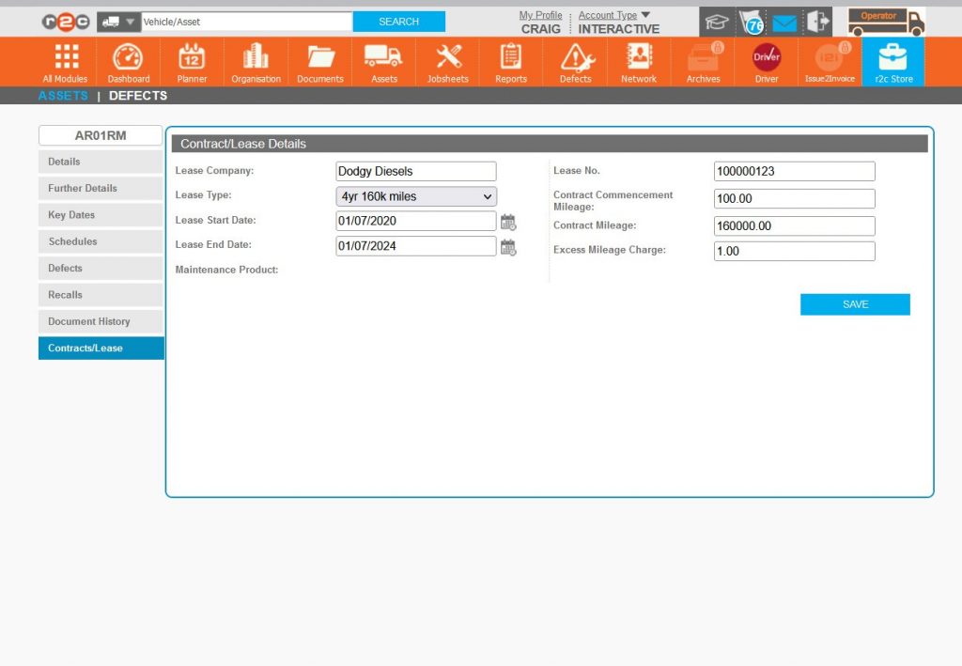Image resolution: width=962 pixels, height=666 pixels.
Task: Open the calendar picker for Lease Start Date
Action: point(508,221)
